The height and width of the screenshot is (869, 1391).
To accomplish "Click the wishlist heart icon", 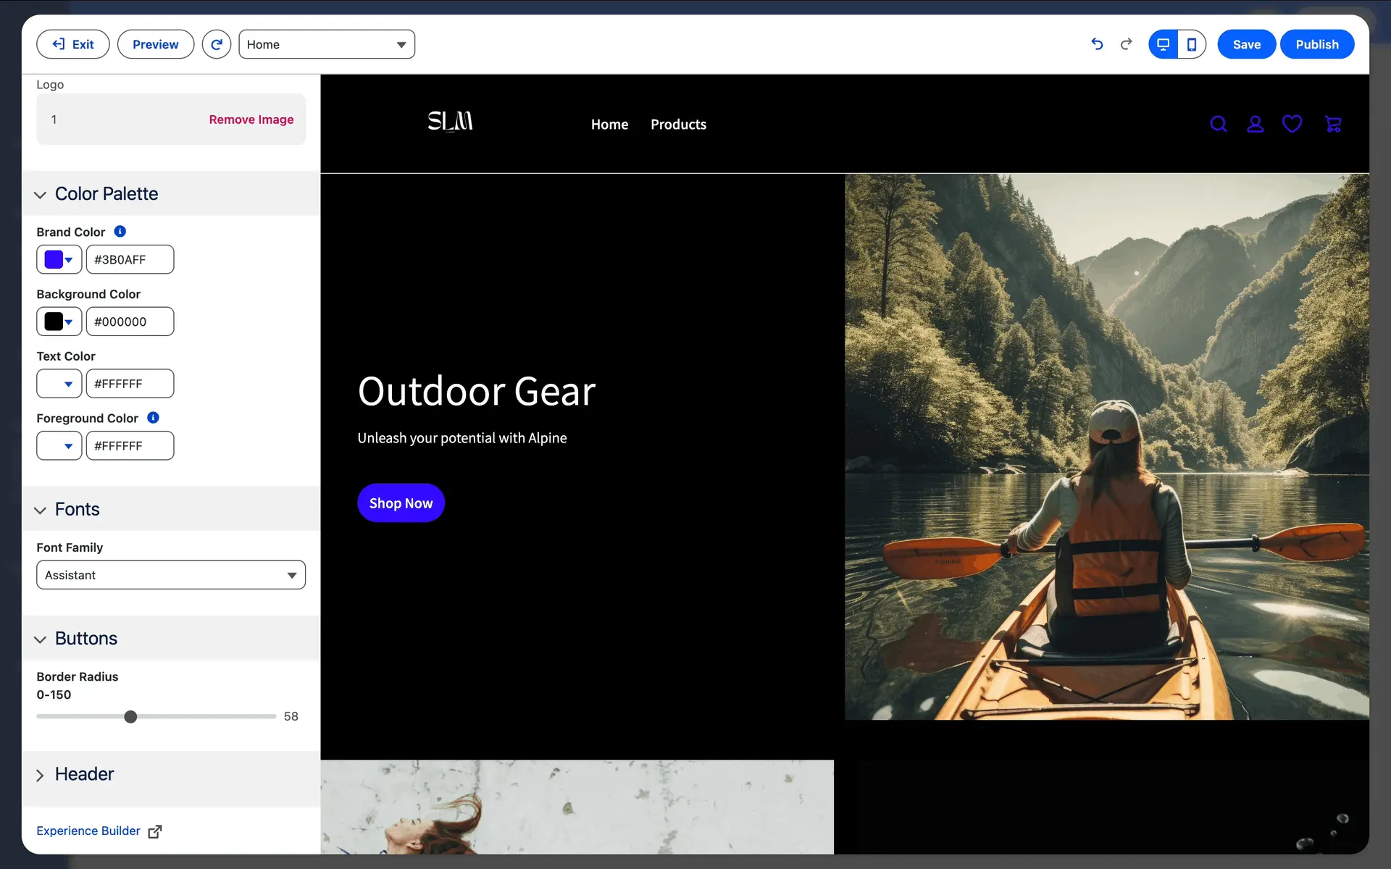I will [x=1292, y=124].
